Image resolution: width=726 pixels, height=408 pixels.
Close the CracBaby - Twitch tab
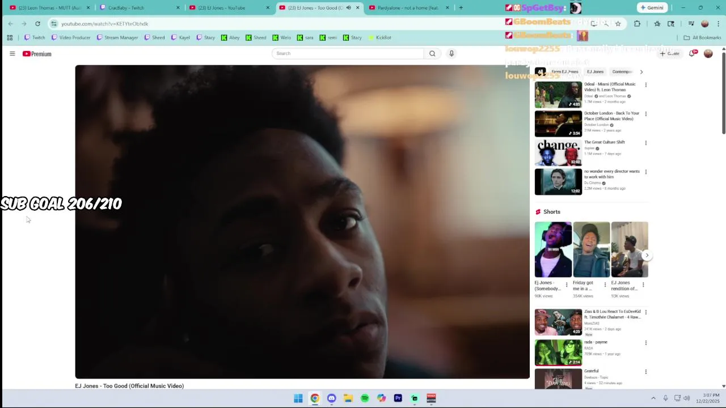click(178, 7)
